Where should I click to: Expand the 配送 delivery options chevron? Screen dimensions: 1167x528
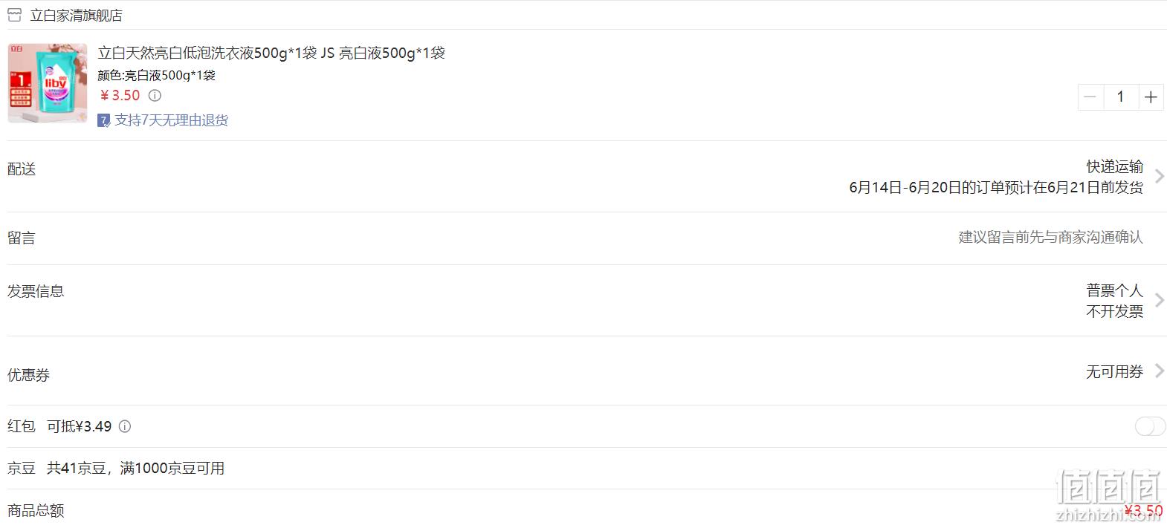1159,176
